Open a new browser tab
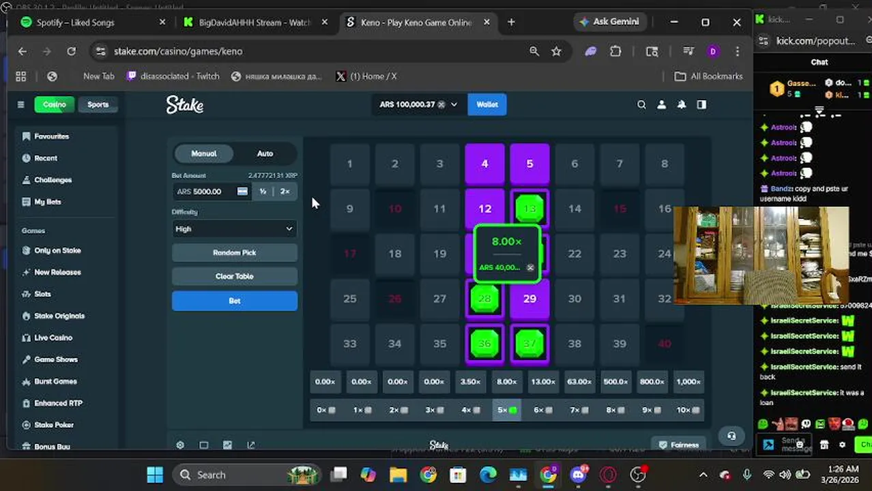Screen dimensions: 872x491 click(x=511, y=22)
